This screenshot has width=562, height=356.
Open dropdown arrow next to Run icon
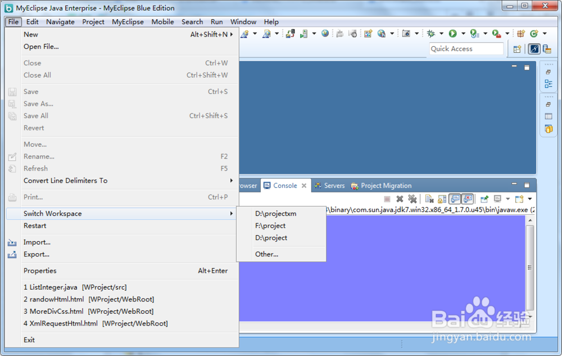click(x=463, y=34)
